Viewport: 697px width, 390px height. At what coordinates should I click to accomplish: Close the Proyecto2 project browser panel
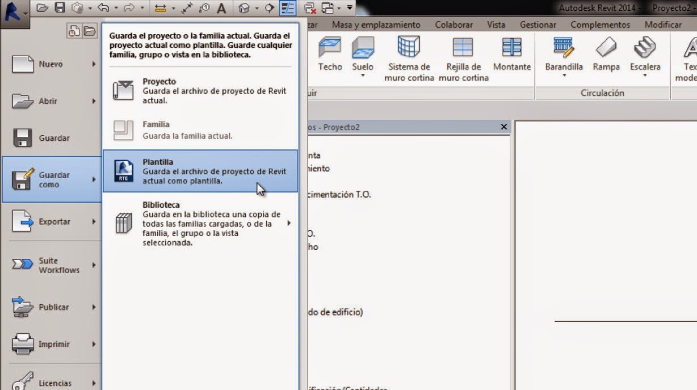503,127
